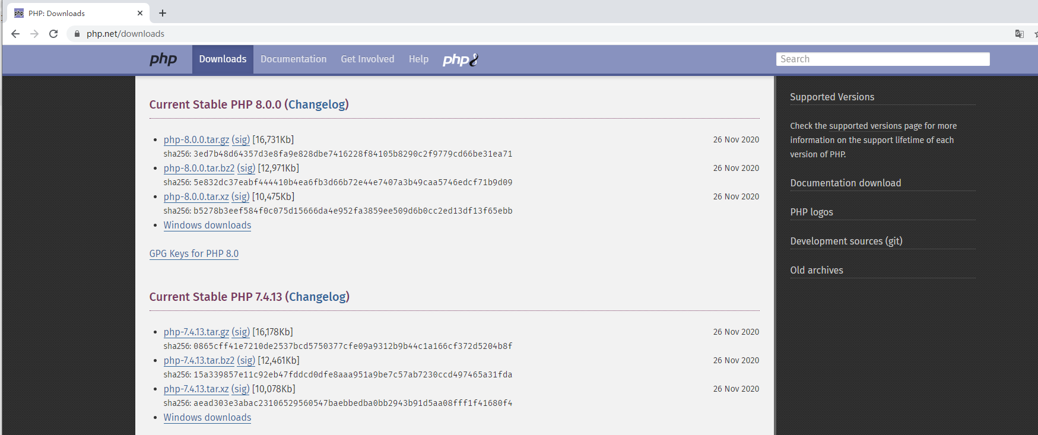The width and height of the screenshot is (1038, 435).
Task: Open the Downloads nav item
Action: pyautogui.click(x=223, y=59)
